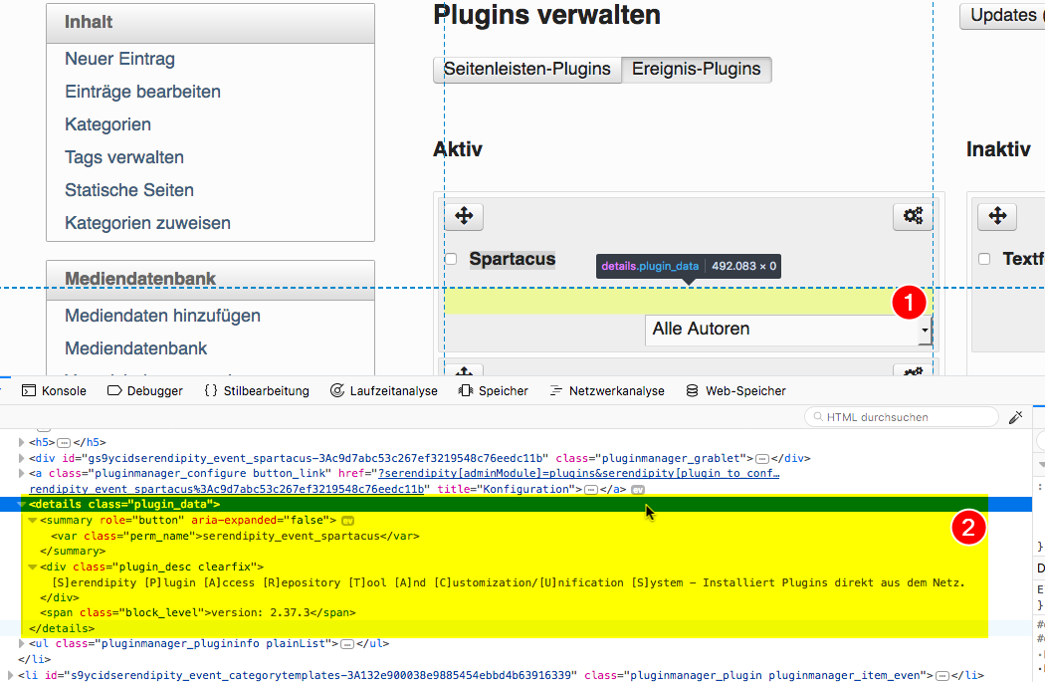Open the Spartacus plugin configuration gear icon

coord(913,216)
